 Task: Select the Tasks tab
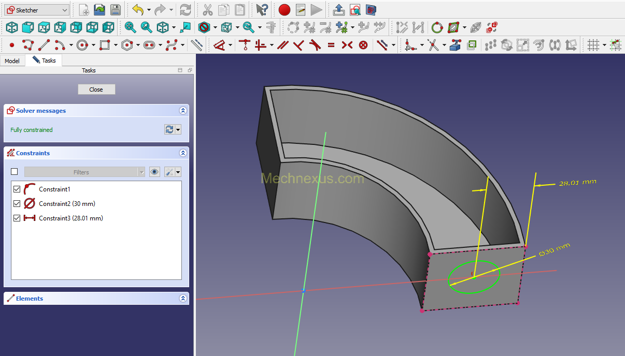point(44,61)
